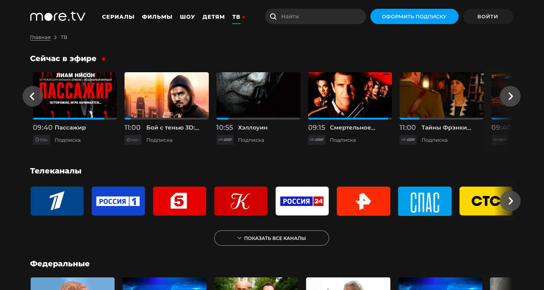
Task: Select the ТВ menu item
Action: tap(236, 17)
